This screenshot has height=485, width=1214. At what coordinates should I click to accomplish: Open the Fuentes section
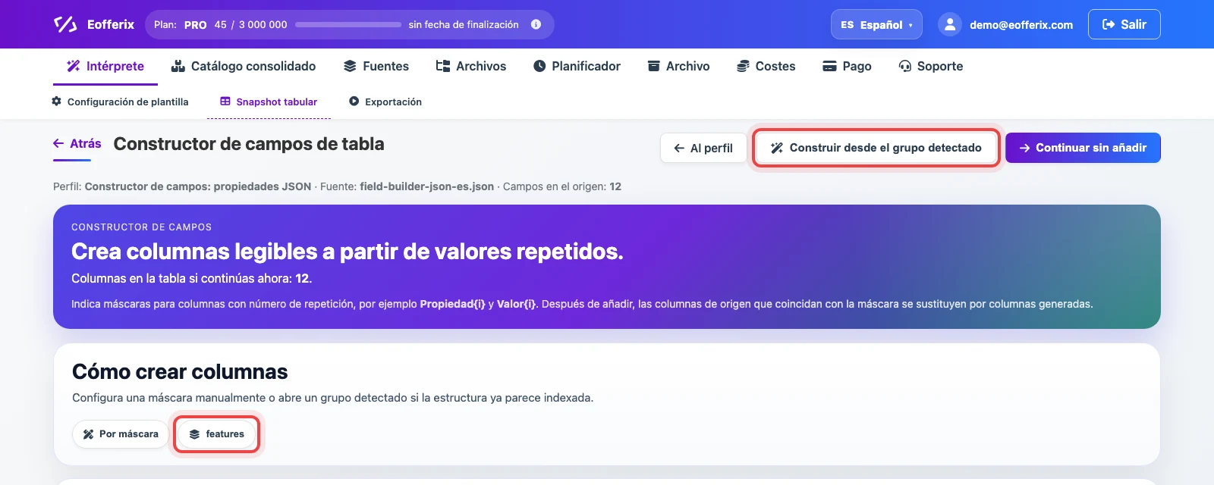[x=376, y=66]
